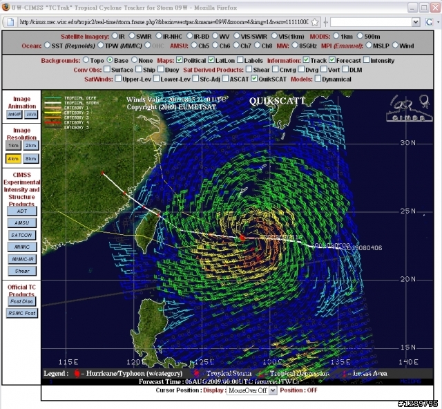Screen dimensions: 442x409
Task: Click the Google search engine icon
Action: (x=429, y=22)
